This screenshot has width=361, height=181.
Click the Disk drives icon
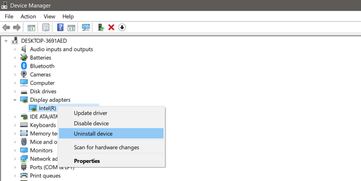[x=24, y=92]
